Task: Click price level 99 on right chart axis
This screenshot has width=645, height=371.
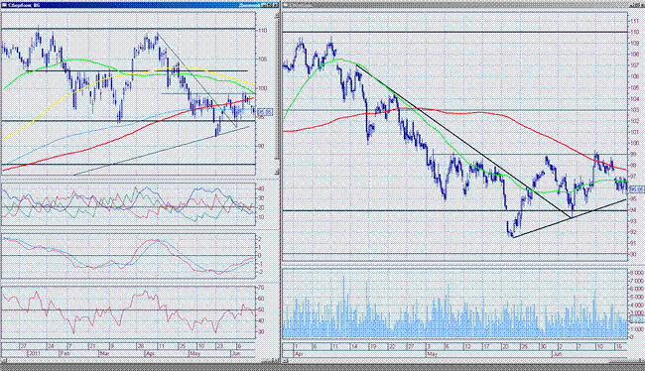Action: click(x=633, y=154)
